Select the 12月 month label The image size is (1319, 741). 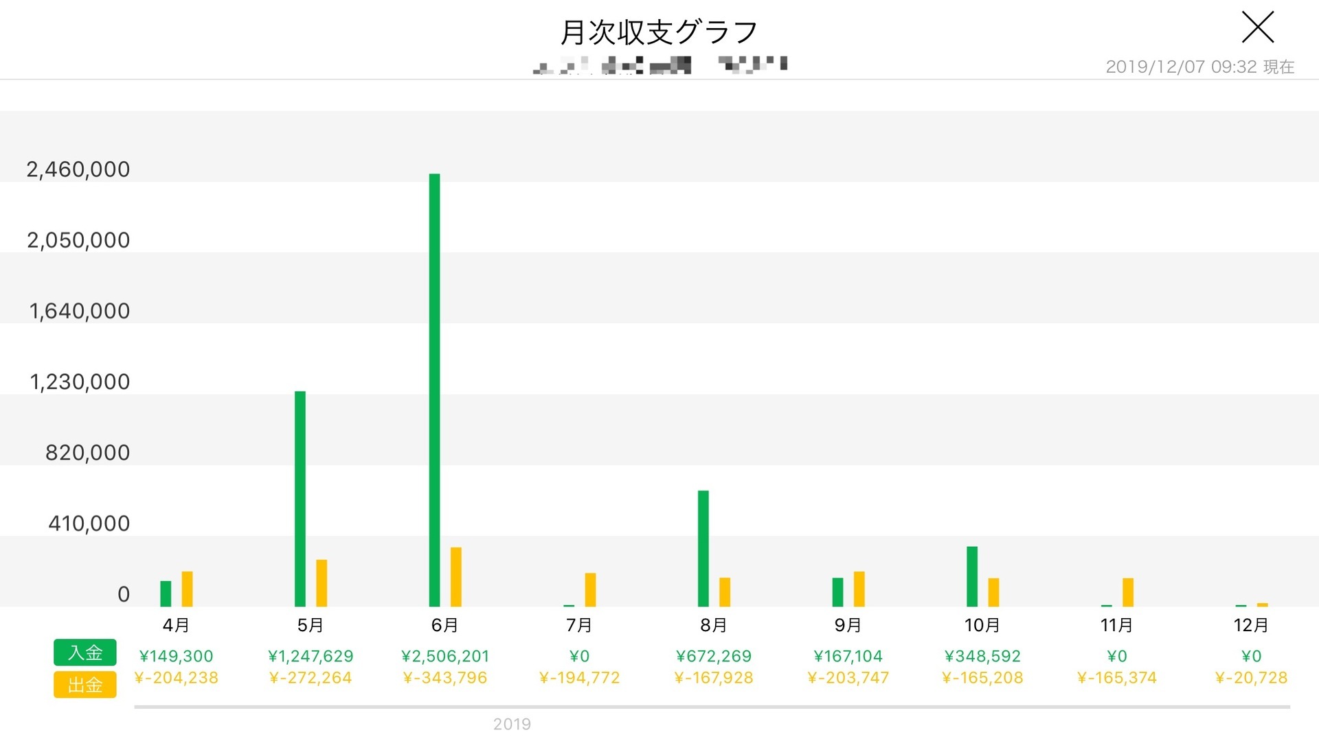tap(1251, 625)
